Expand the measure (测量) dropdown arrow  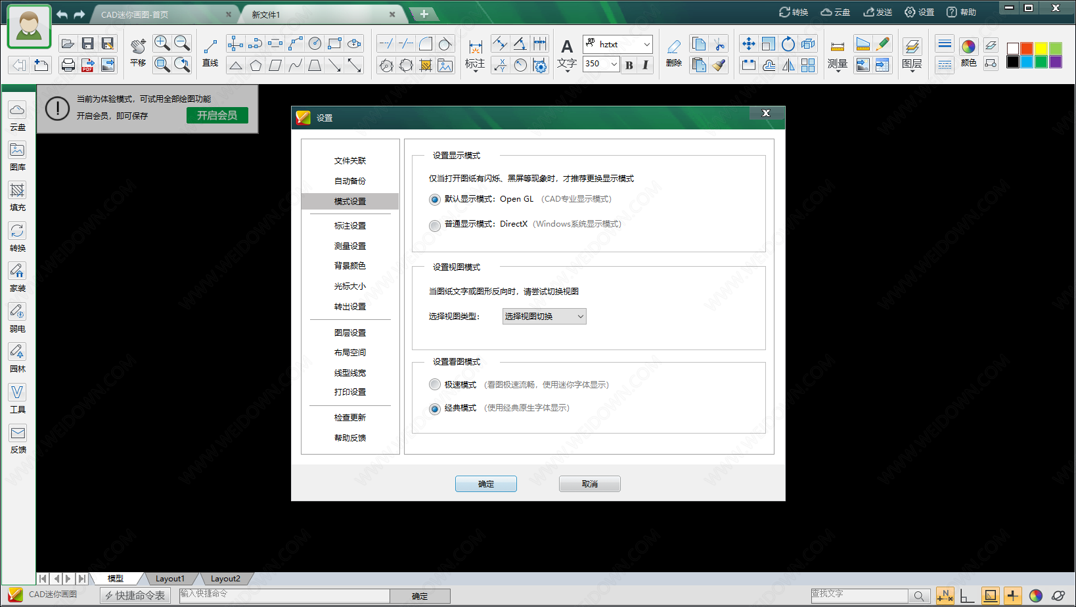(x=838, y=71)
